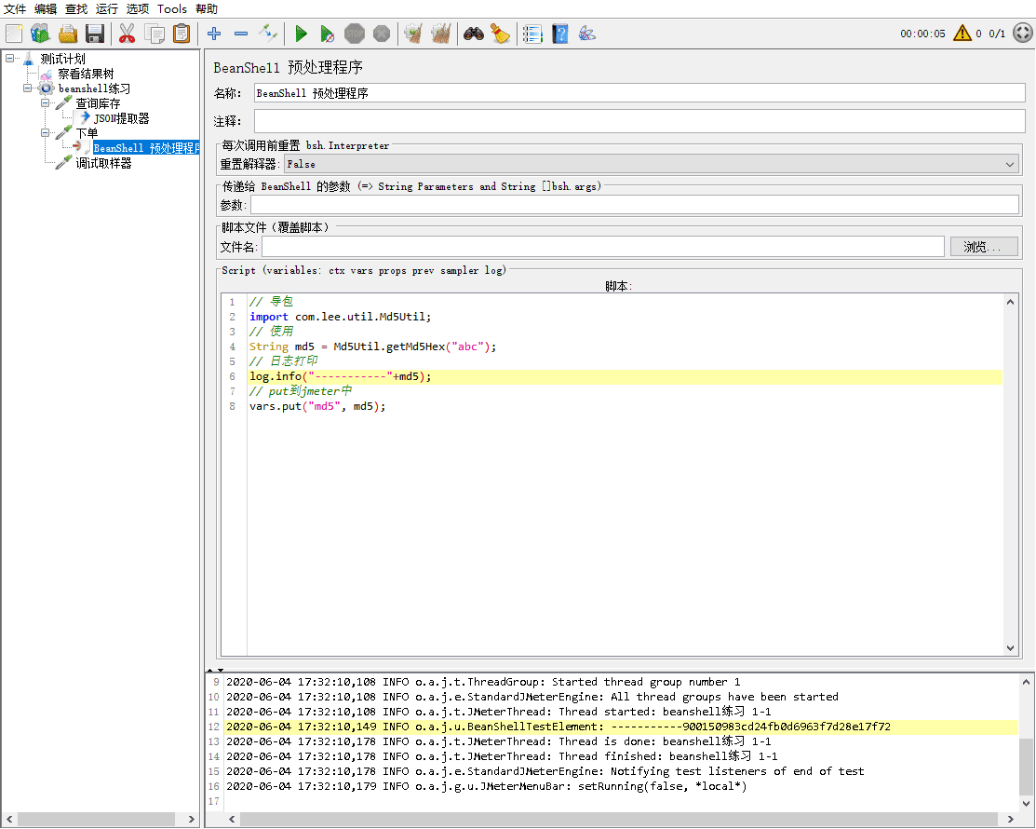Create a new test plan with toolbar icon
This screenshot has height=829, width=1036.
[x=14, y=33]
